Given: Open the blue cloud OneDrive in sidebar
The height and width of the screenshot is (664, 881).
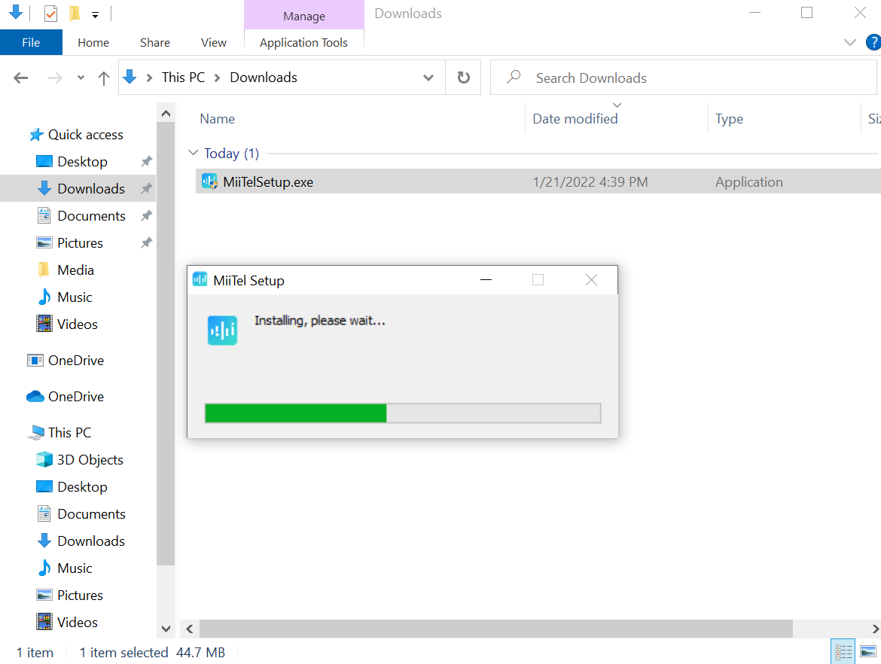Looking at the screenshot, I should click(x=66, y=397).
